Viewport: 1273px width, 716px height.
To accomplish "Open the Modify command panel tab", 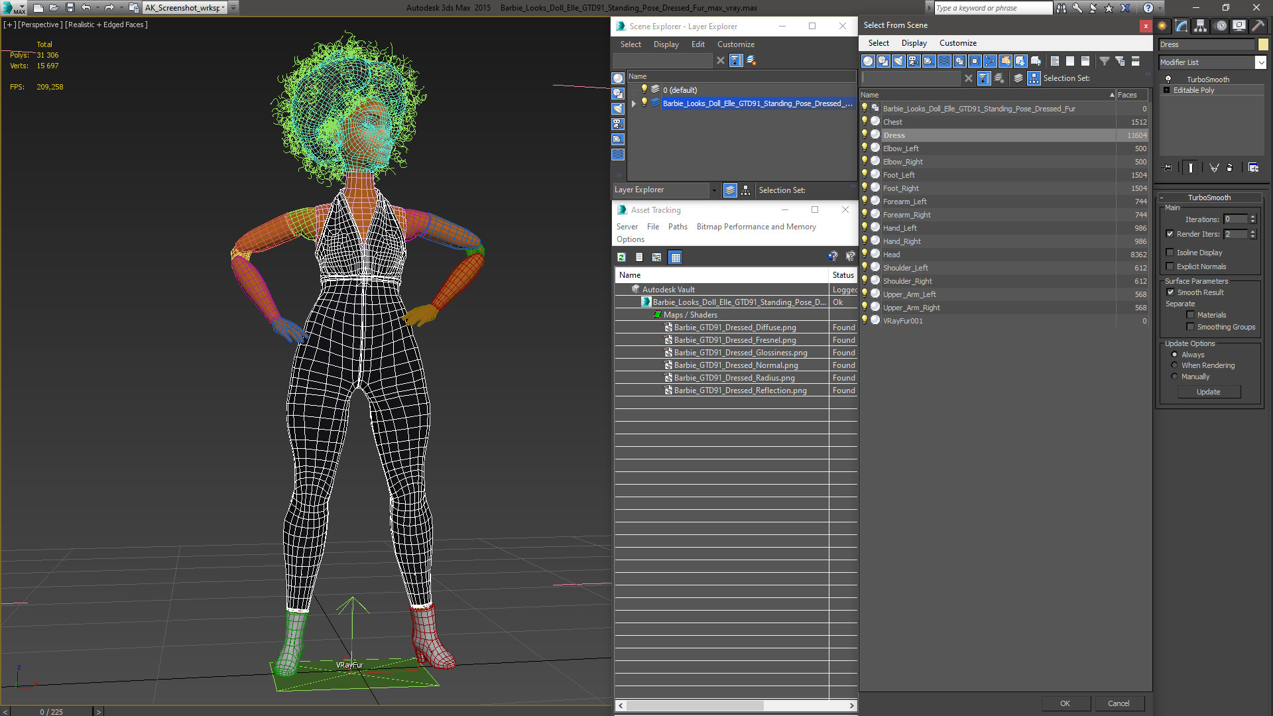I will (1182, 26).
